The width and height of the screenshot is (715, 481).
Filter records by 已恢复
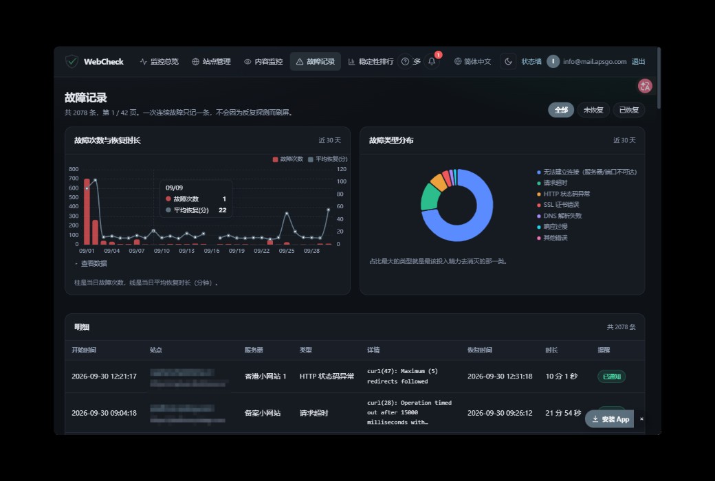629,110
